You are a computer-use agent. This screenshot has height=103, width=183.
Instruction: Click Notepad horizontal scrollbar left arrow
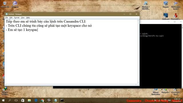(6, 85)
